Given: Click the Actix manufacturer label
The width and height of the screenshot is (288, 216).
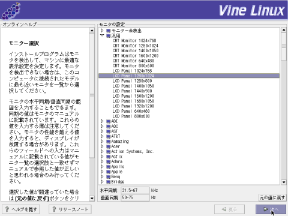Looking at the screenshot, I should (117, 157).
